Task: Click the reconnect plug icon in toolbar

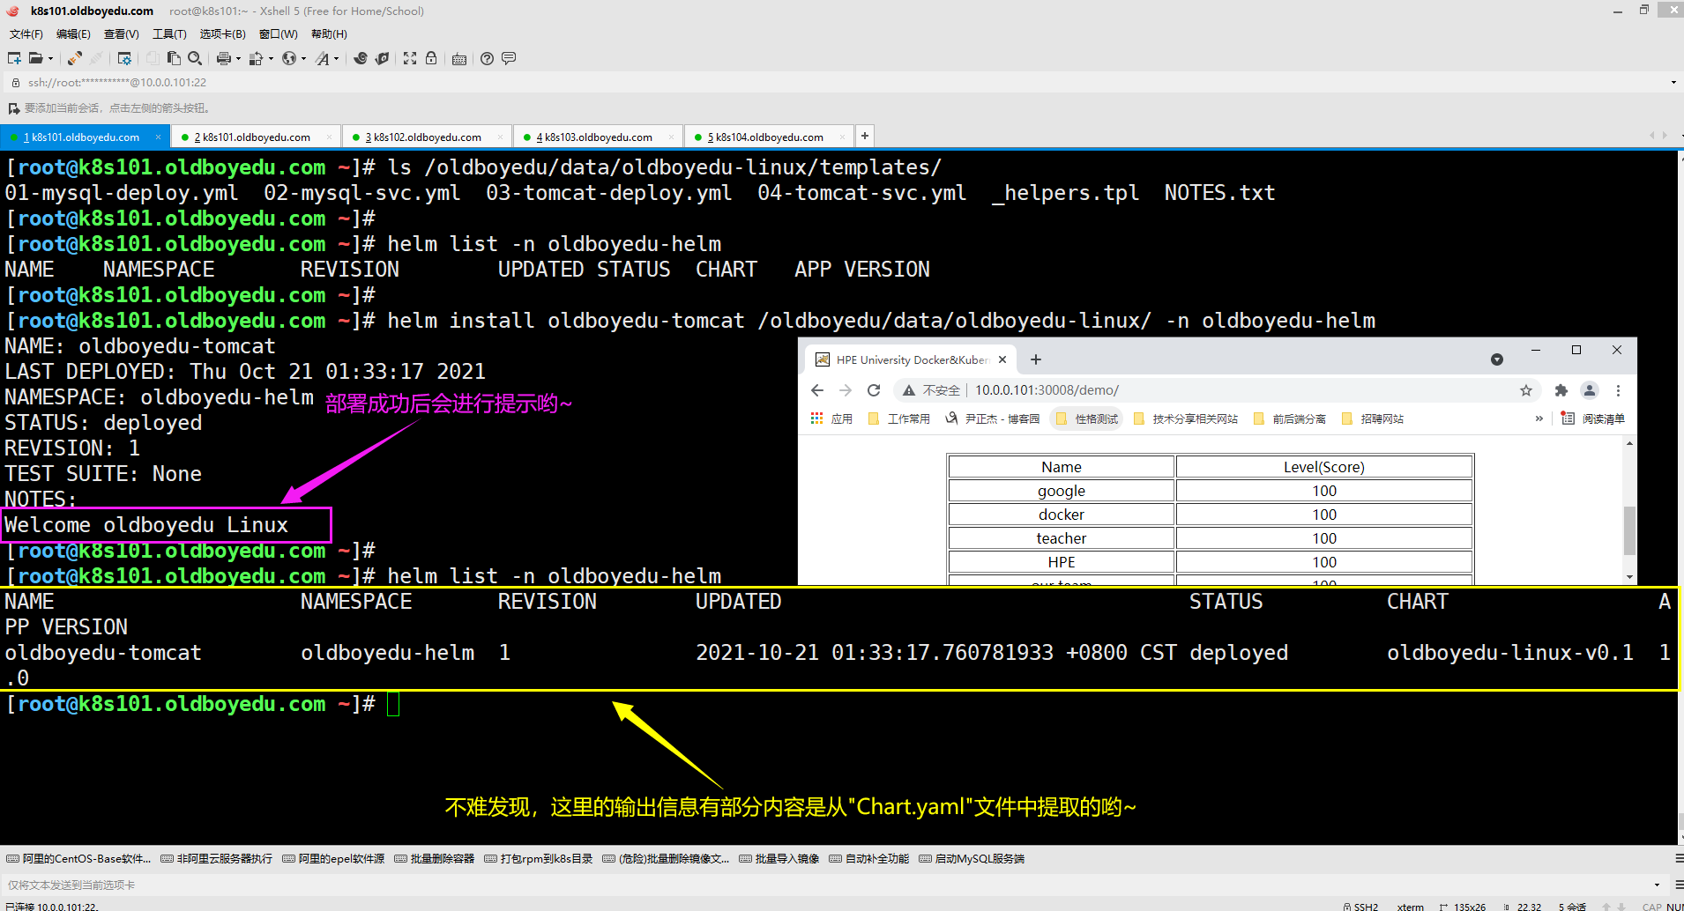Action: 75,58
